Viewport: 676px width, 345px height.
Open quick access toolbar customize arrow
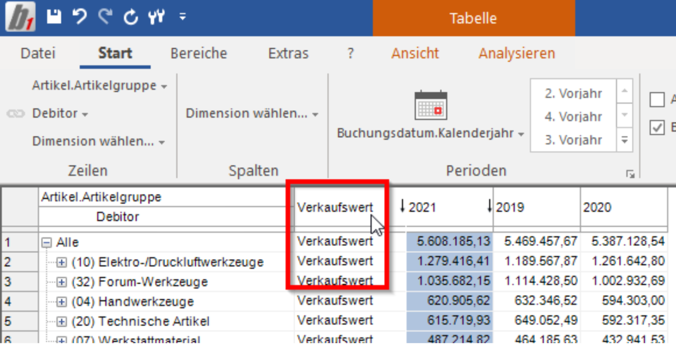tap(183, 16)
